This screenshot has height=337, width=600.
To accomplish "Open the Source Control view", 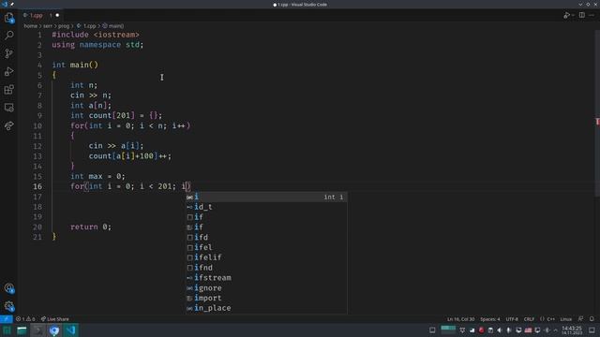I will [8, 53].
